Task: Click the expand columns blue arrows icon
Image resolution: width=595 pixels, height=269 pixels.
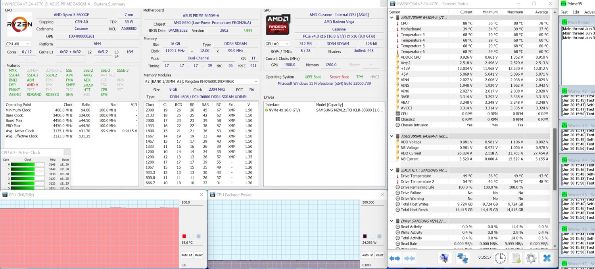Action: coord(395,258)
